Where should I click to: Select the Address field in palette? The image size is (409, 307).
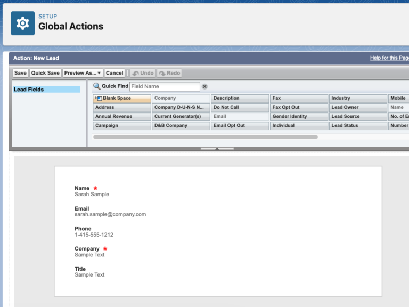coord(122,107)
